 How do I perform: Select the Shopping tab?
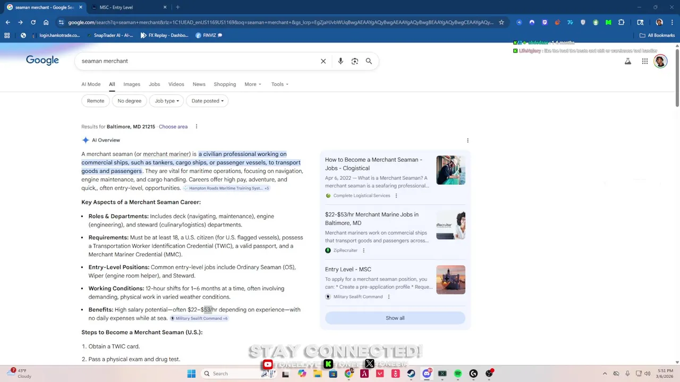click(225, 84)
